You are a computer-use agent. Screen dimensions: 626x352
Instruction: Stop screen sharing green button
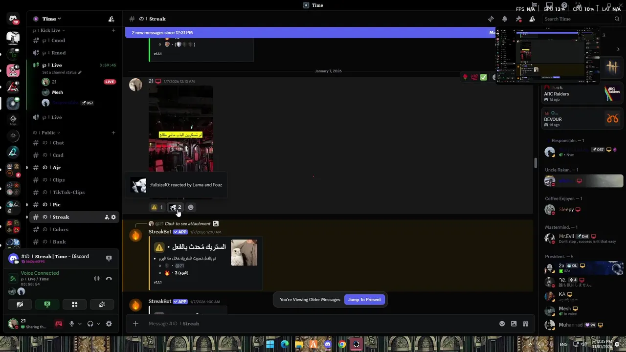[x=47, y=305]
